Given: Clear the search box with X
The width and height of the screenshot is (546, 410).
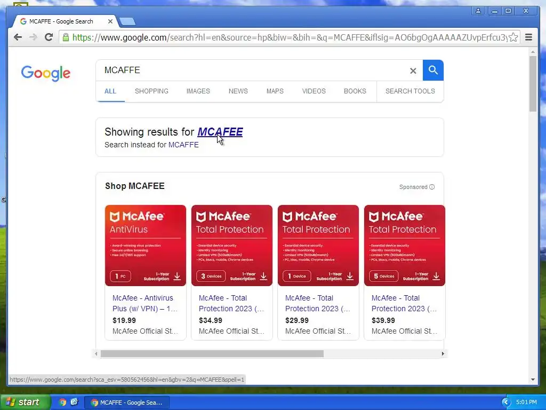Looking at the screenshot, I should pyautogui.click(x=413, y=71).
